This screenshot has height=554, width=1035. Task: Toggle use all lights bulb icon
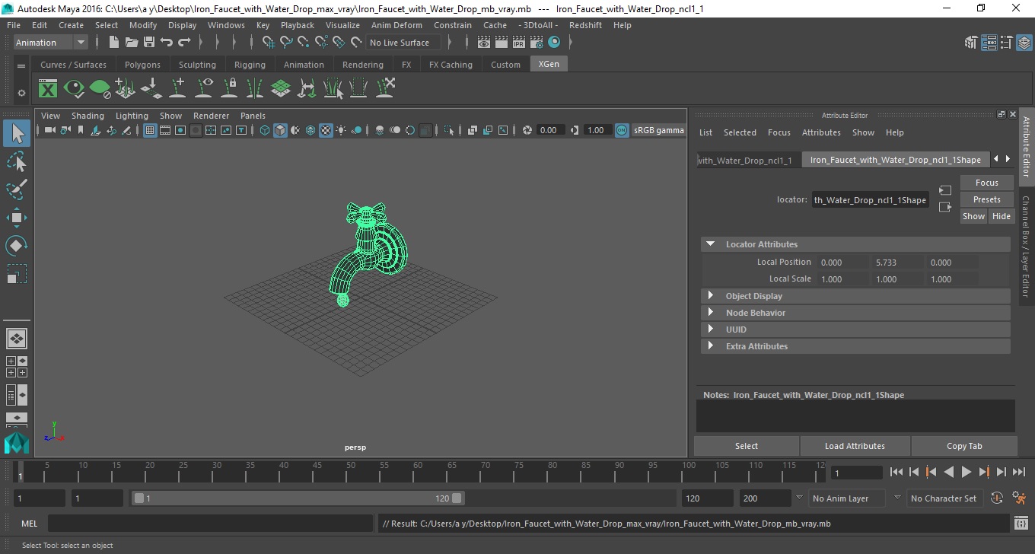pyautogui.click(x=341, y=131)
